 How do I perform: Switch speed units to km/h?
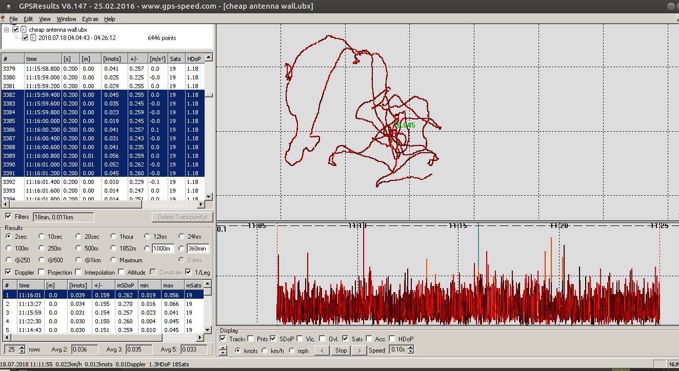click(265, 351)
